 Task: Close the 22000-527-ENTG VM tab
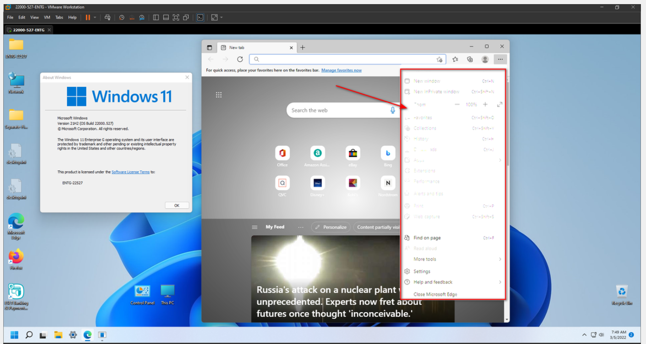(49, 30)
